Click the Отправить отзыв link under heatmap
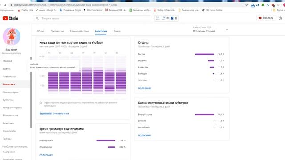 point(61,114)
